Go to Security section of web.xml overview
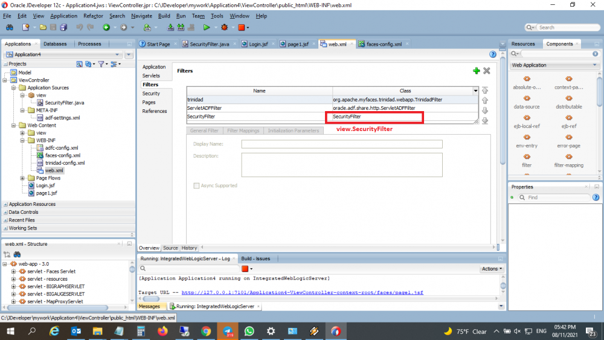The image size is (604, 340). pyautogui.click(x=151, y=94)
